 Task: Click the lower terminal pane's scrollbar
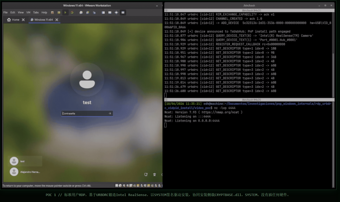point(333,145)
